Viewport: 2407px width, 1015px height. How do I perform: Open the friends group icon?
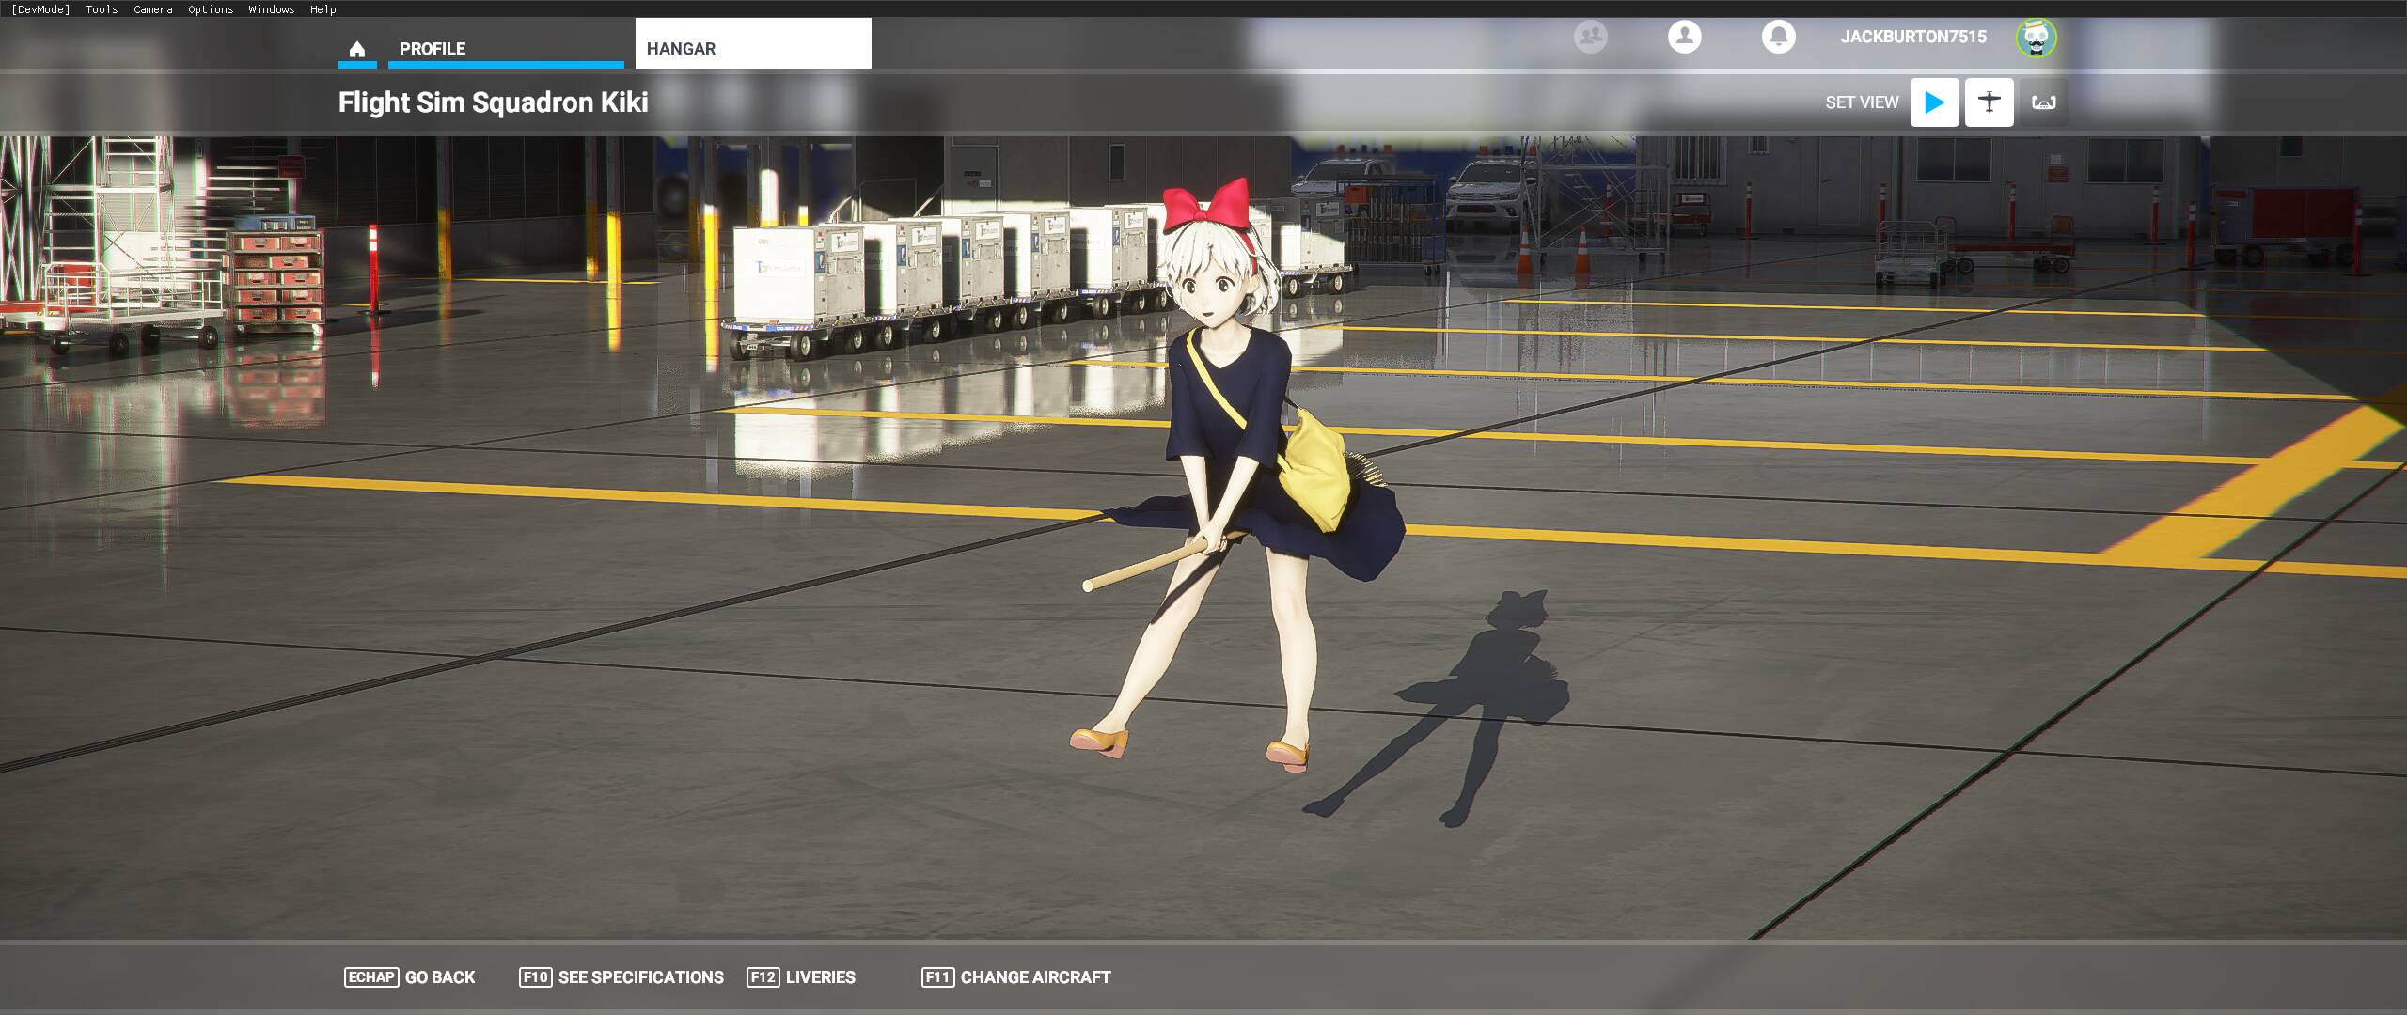[1590, 37]
